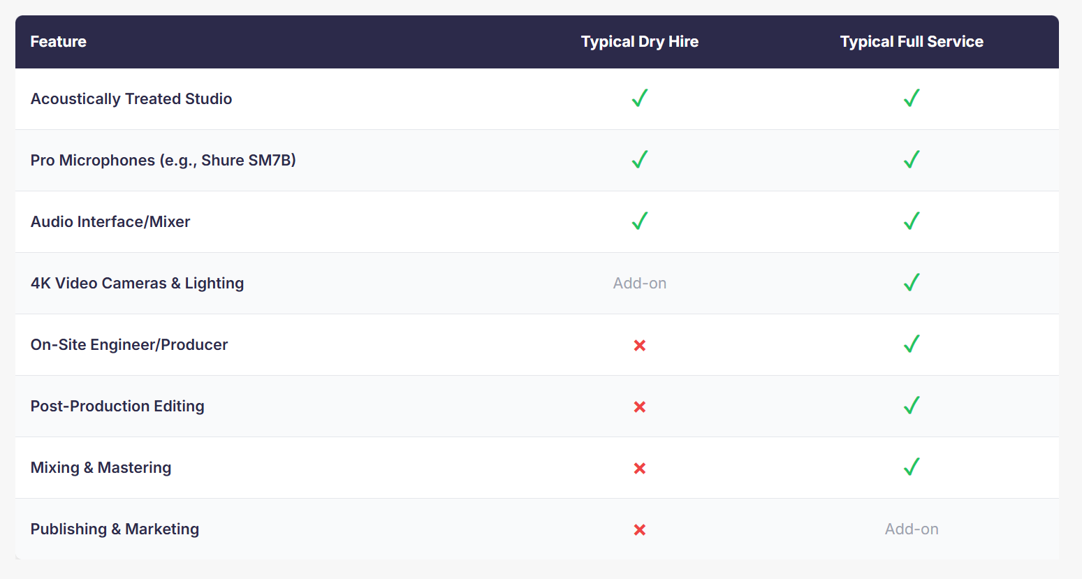Click Dry Hire red cross for On-Site Engineer/Producer
Image resolution: width=1082 pixels, height=579 pixels.
(640, 345)
